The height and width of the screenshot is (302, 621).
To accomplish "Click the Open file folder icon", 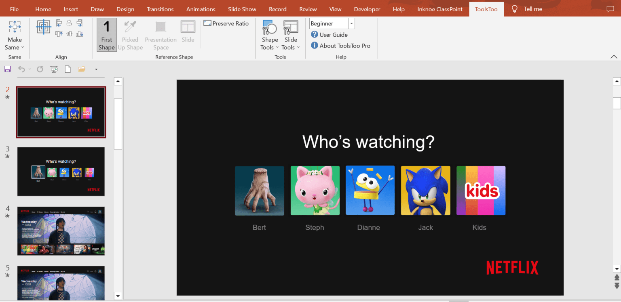I will [82, 69].
